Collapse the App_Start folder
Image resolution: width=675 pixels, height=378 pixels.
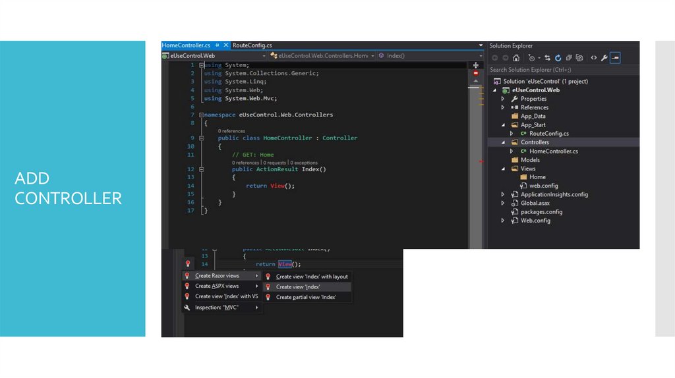(503, 125)
